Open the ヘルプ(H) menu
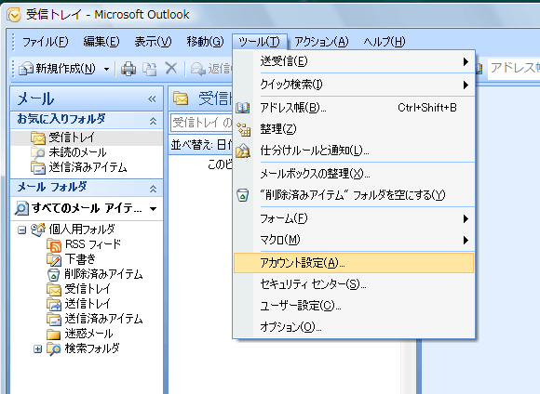 (385, 42)
